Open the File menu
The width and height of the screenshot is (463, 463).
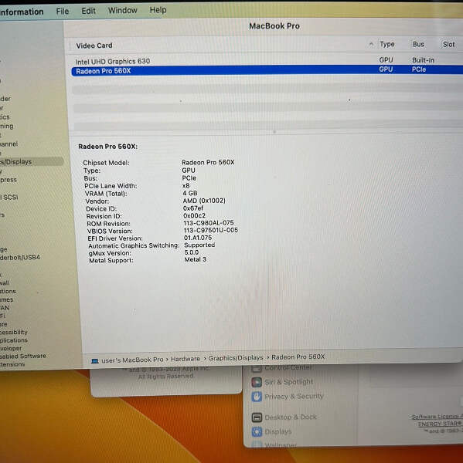63,12
